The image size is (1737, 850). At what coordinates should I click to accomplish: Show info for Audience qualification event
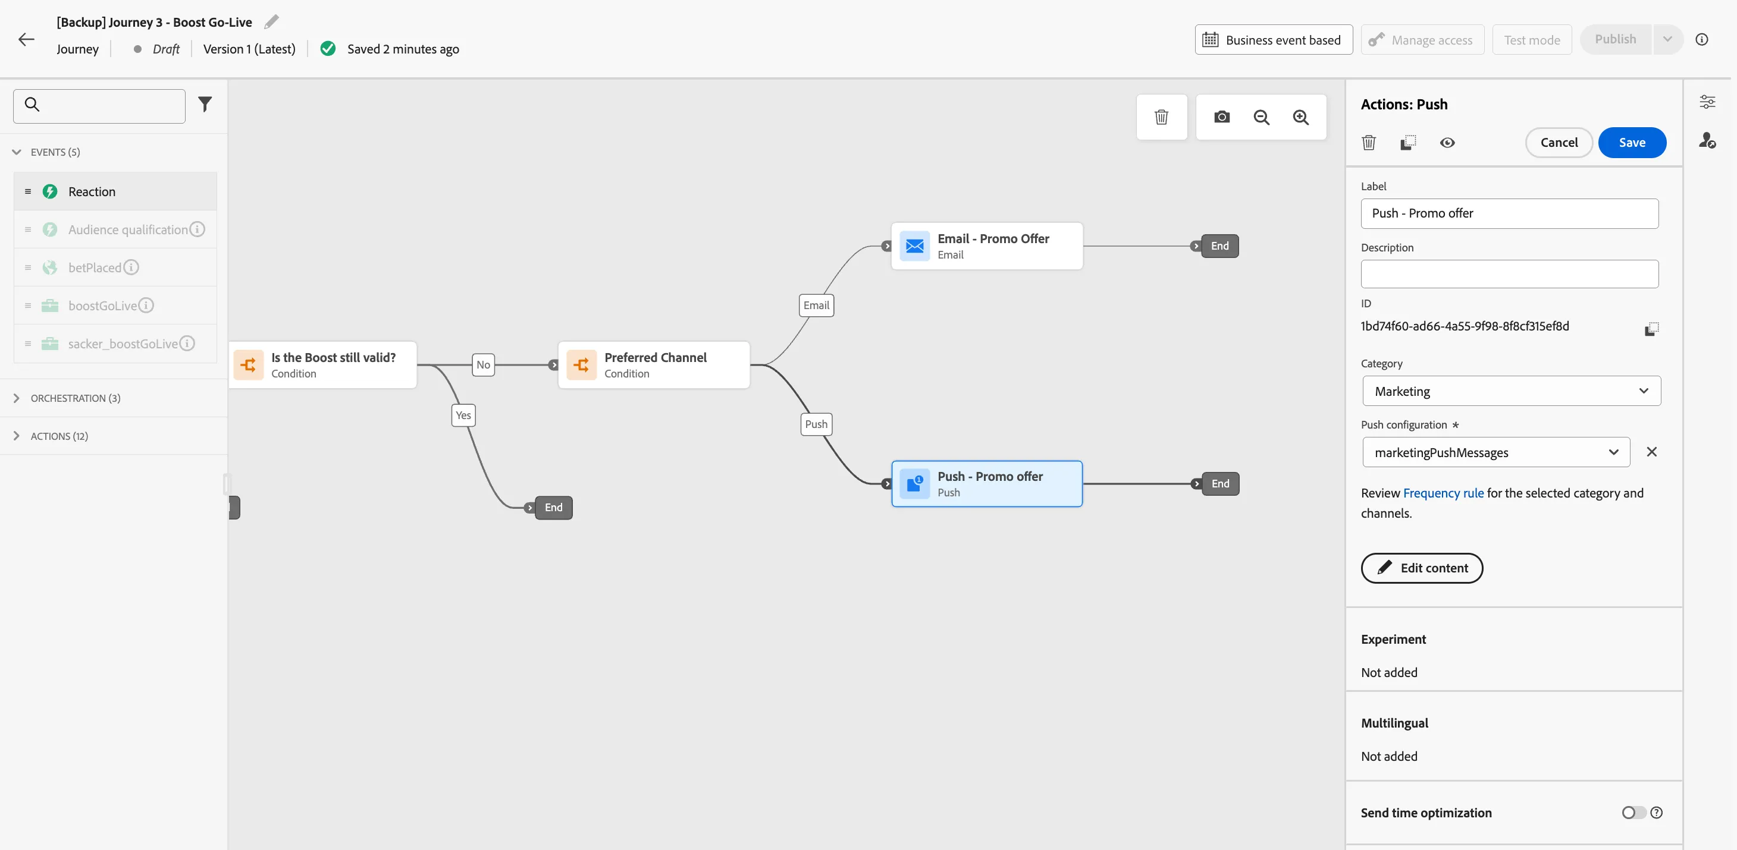click(197, 229)
